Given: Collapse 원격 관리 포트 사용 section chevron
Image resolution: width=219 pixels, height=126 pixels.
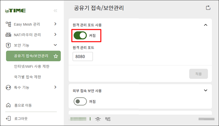Looking at the screenshot, I should coord(205,25).
